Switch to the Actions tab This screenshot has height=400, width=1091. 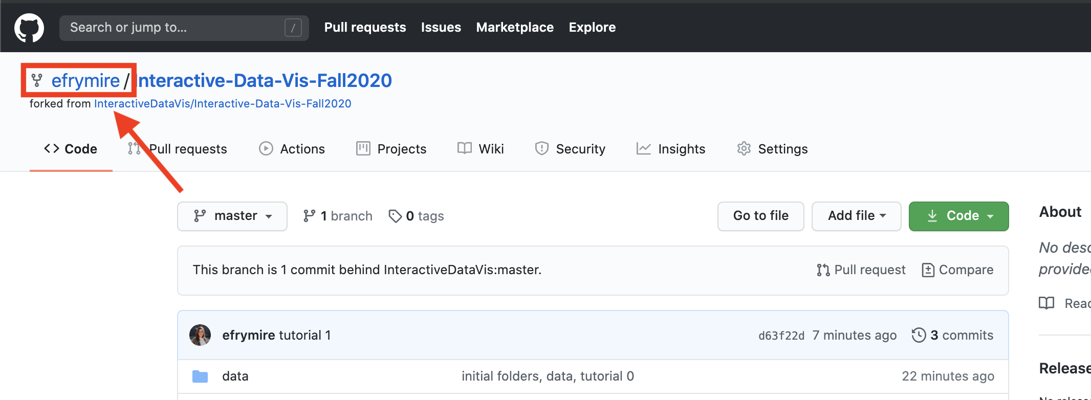click(x=292, y=149)
